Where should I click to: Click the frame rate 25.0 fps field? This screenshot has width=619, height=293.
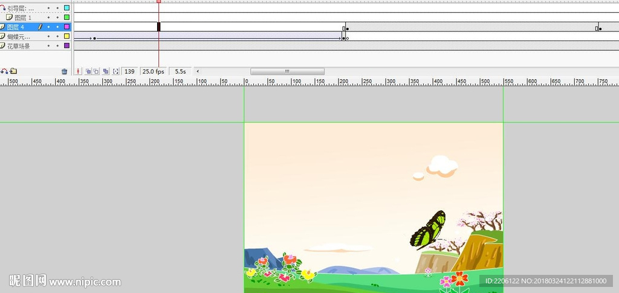(153, 71)
